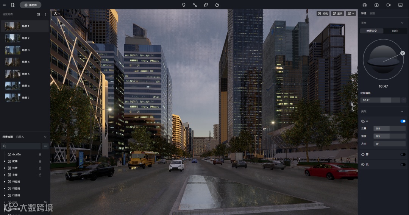Image resolution: width=409 pixels, height=215 pixels.
Task: Open 北向偏移 three-dot options
Action: [404, 100]
